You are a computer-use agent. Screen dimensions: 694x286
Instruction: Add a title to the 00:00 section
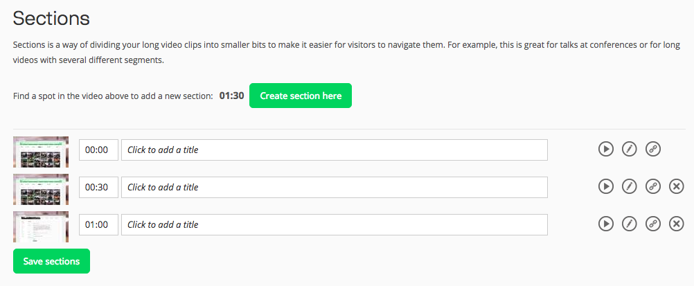coord(334,150)
